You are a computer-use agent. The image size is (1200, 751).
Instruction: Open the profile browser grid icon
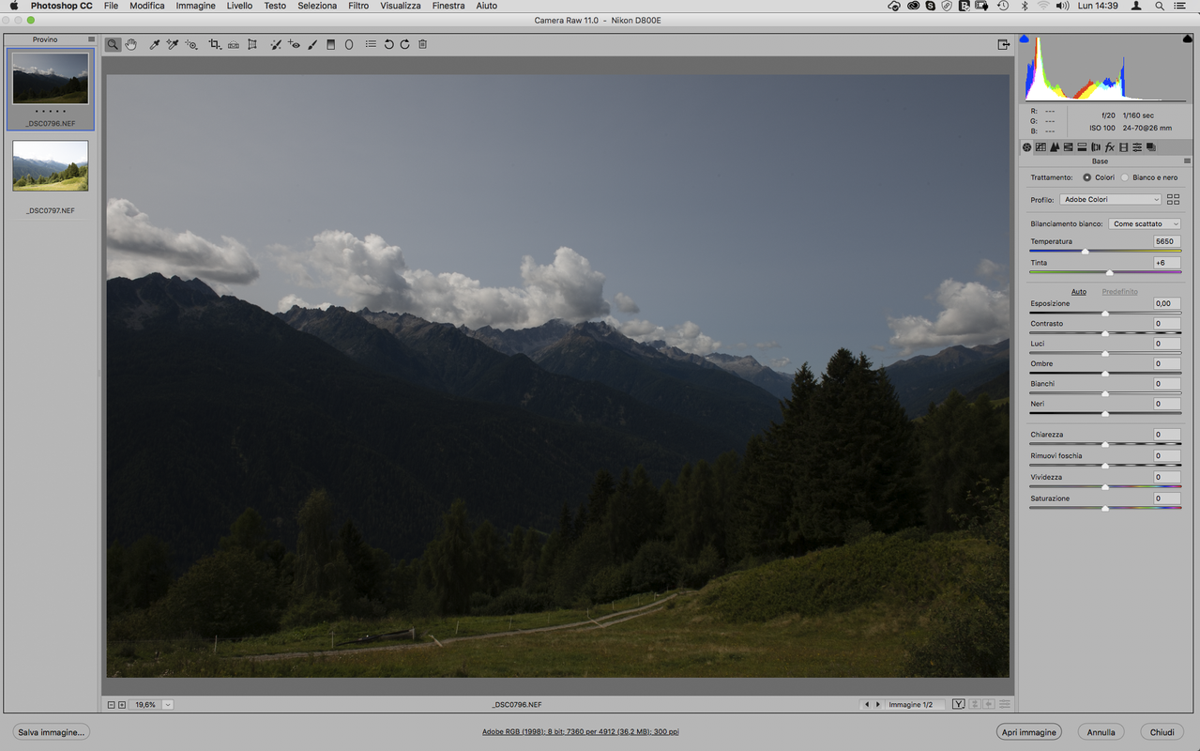click(1173, 199)
